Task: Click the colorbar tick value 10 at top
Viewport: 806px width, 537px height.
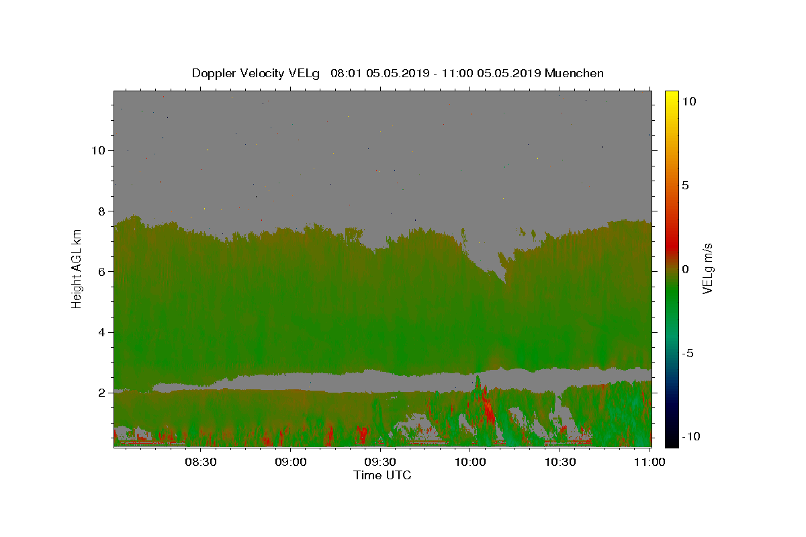Action: coord(688,101)
